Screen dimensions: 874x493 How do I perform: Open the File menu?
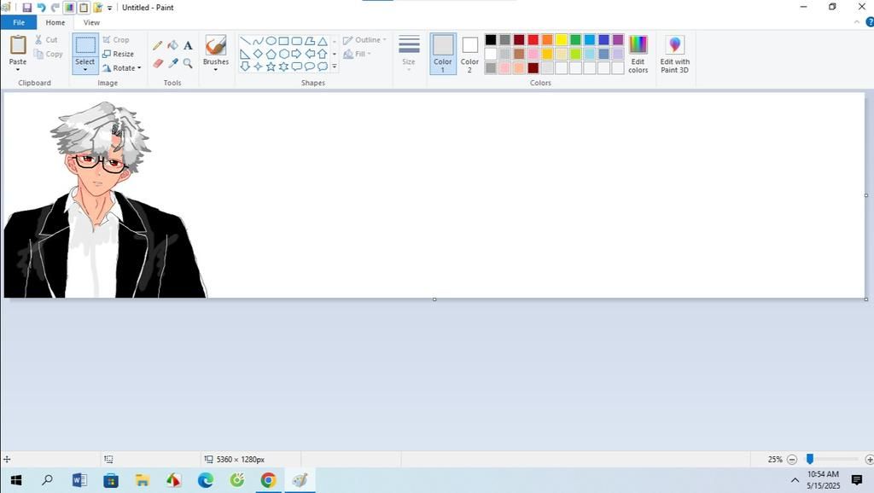[18, 22]
